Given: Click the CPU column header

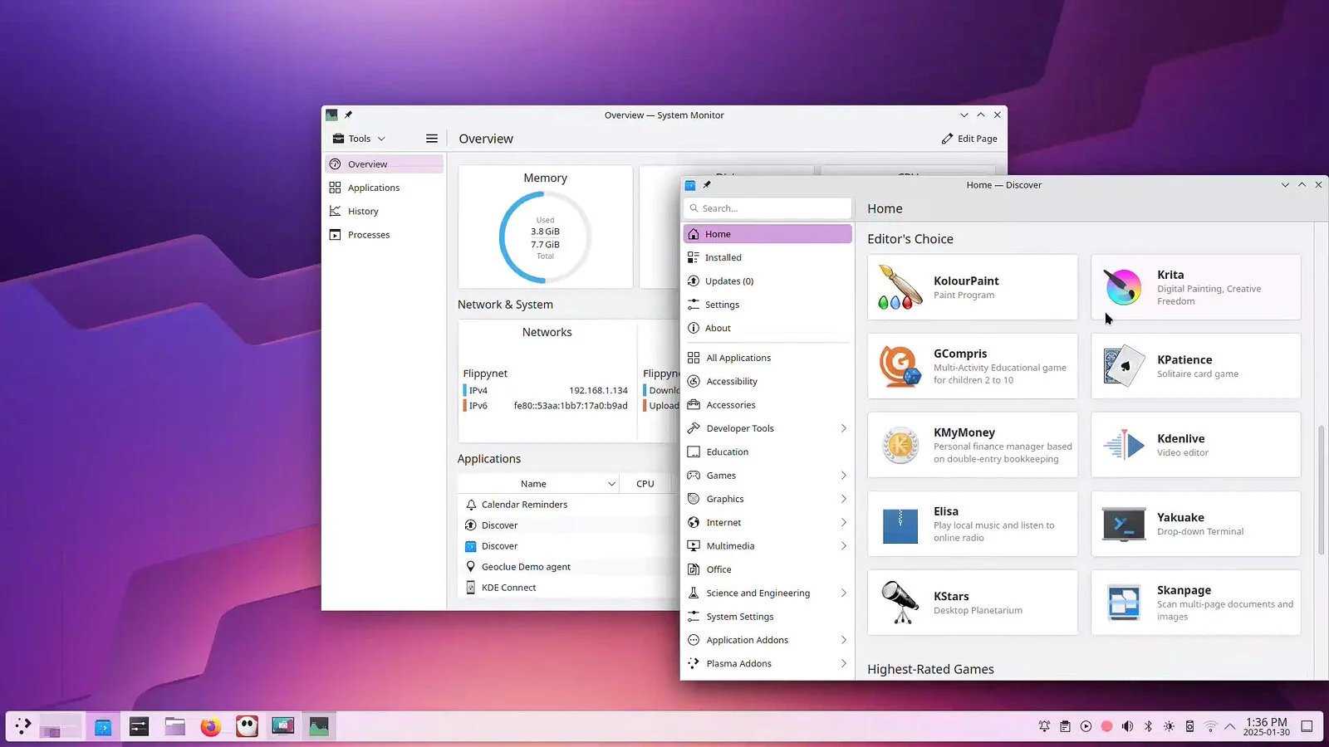Looking at the screenshot, I should tap(645, 484).
